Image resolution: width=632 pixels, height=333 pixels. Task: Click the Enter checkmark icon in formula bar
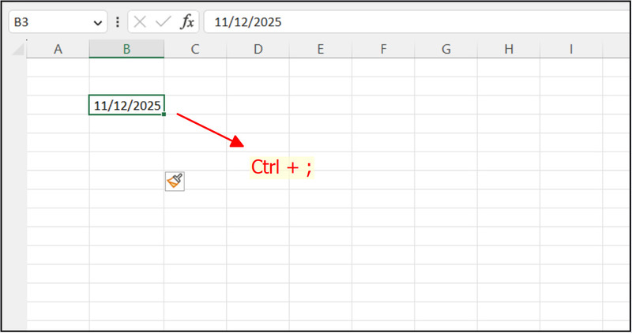click(163, 22)
